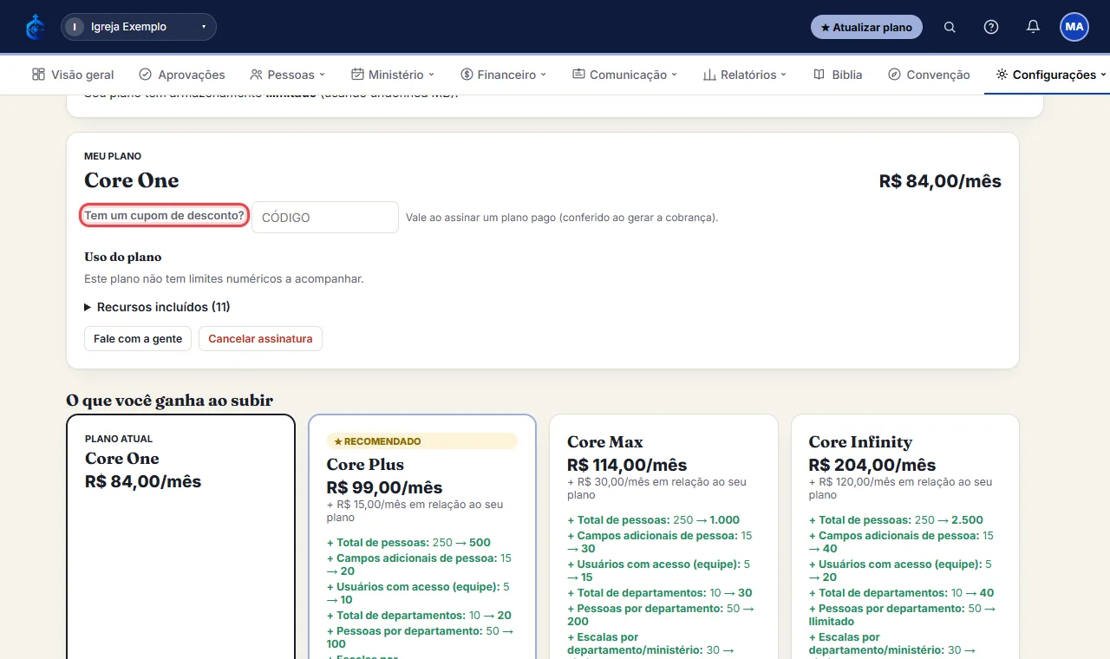
Task: Click the Comunicação message icon
Action: 578,75
